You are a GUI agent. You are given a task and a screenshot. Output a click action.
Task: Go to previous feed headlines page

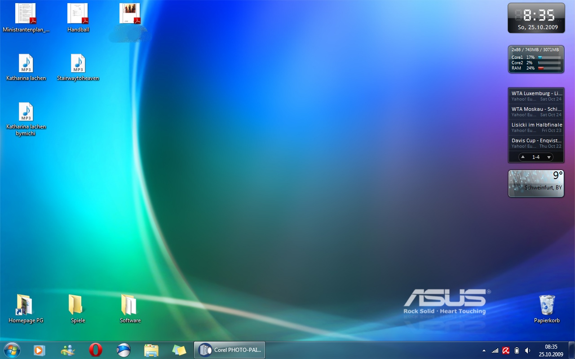click(x=523, y=157)
